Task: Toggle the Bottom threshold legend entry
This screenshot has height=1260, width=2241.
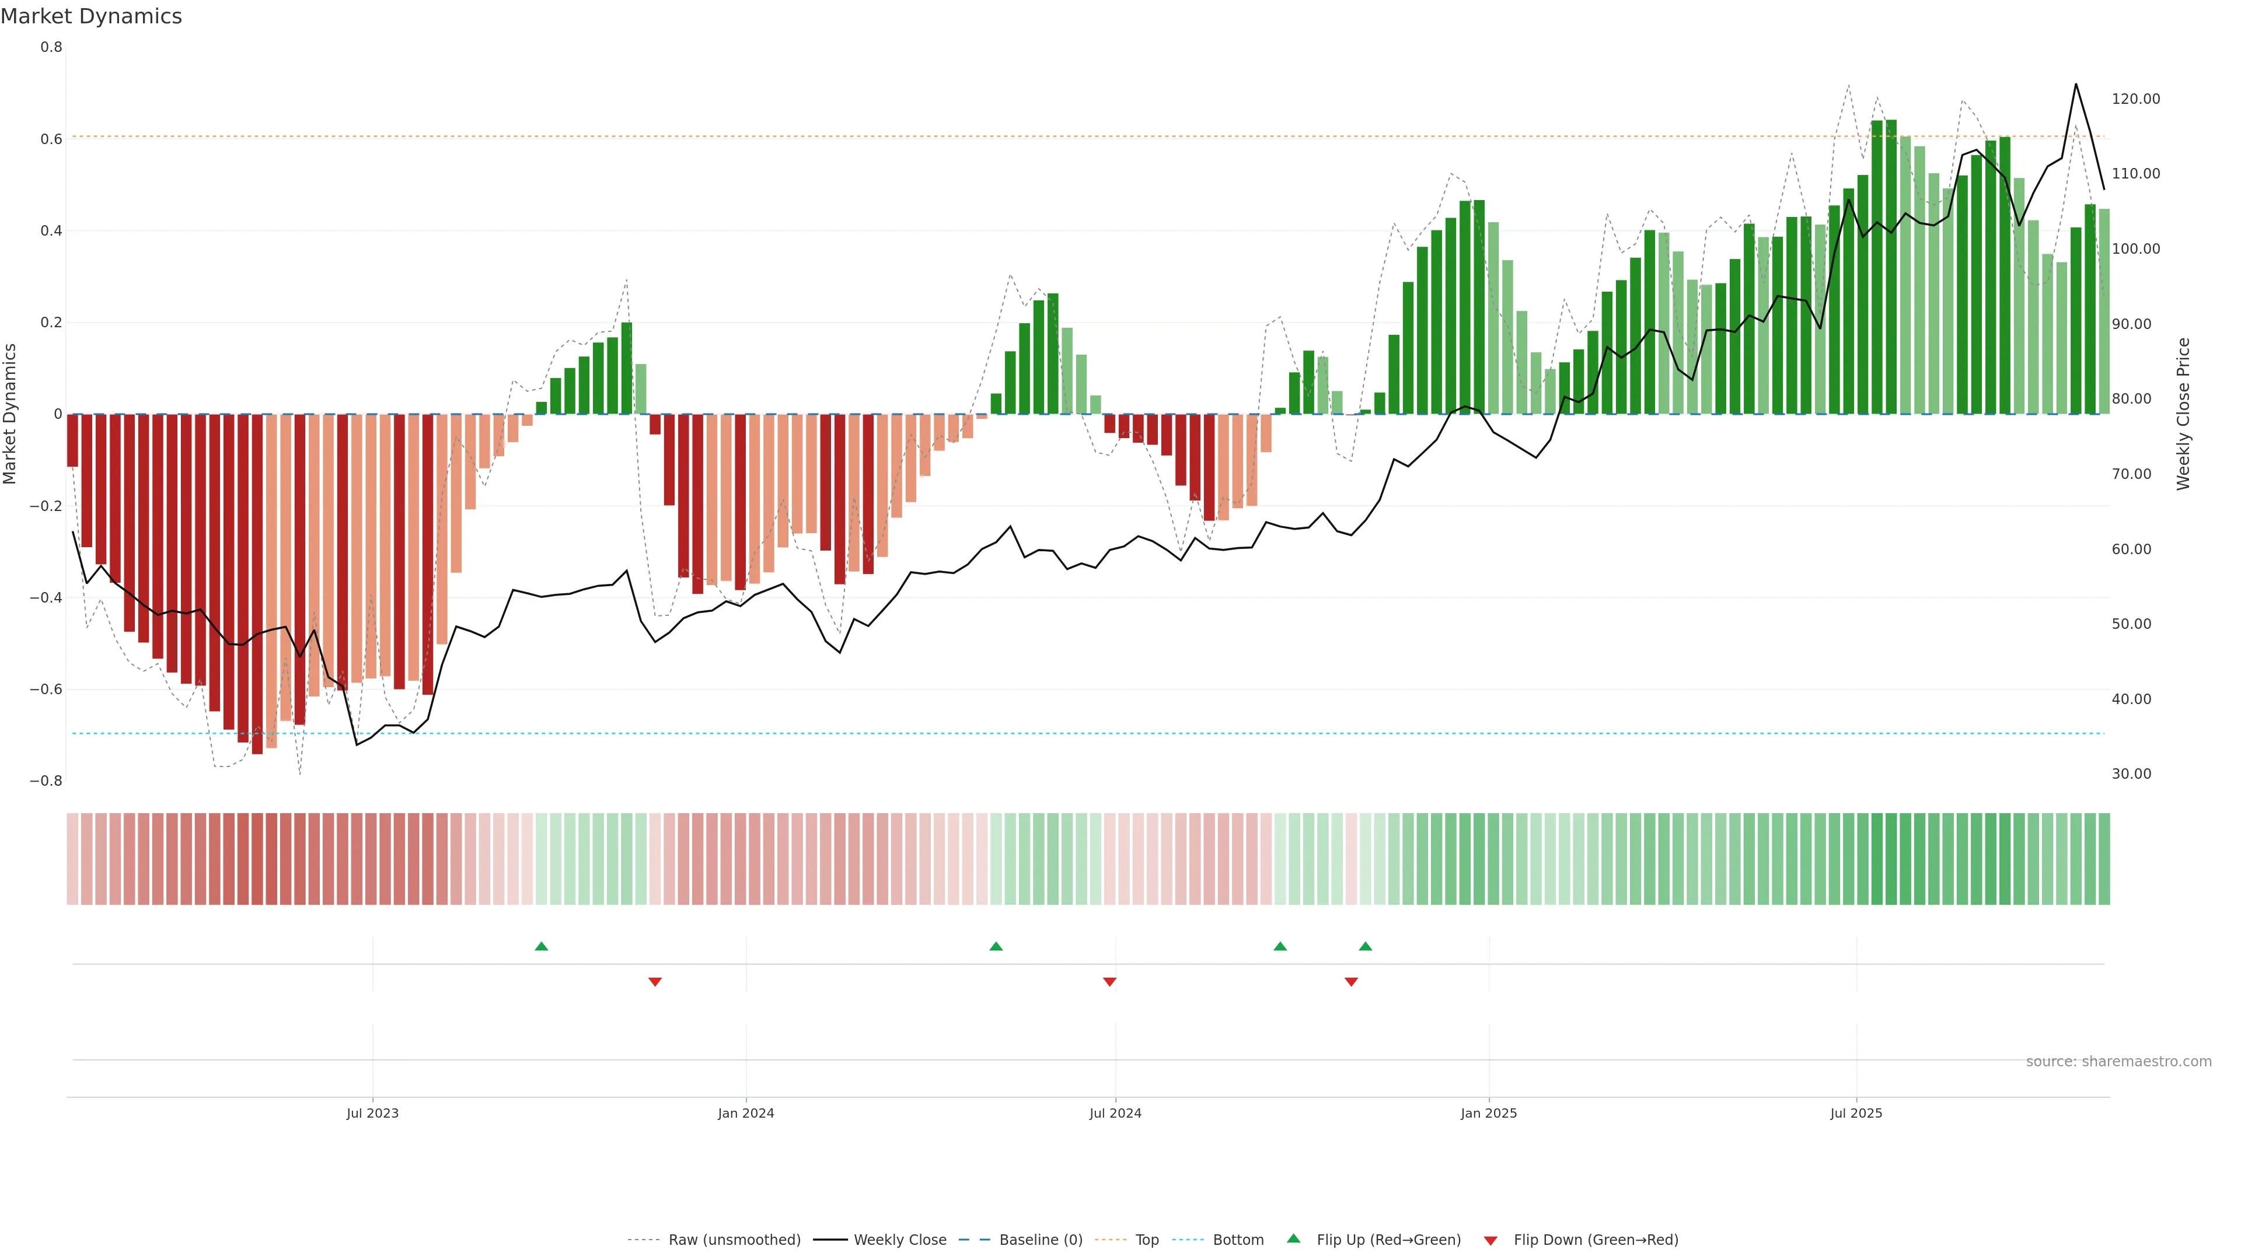Action: pos(1238,1240)
